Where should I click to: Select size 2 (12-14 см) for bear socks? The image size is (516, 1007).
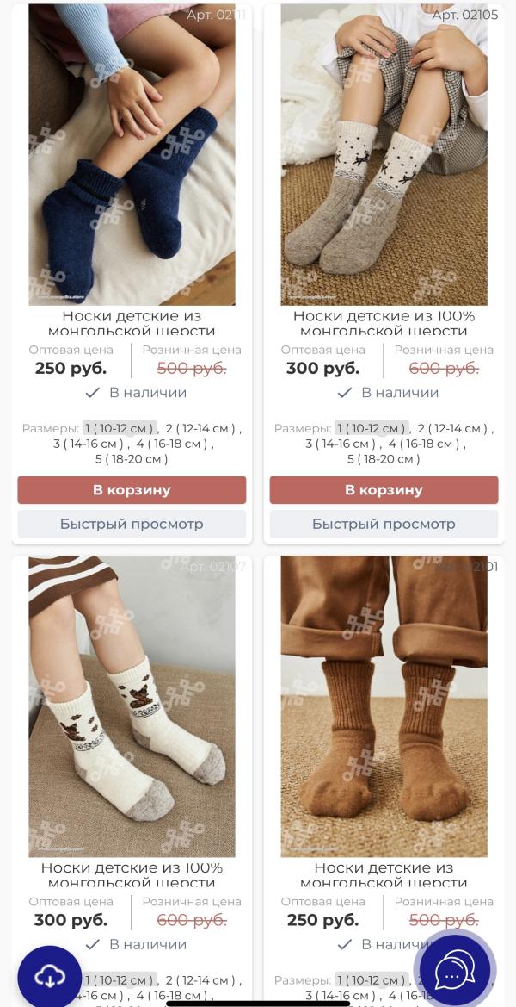click(x=200, y=980)
